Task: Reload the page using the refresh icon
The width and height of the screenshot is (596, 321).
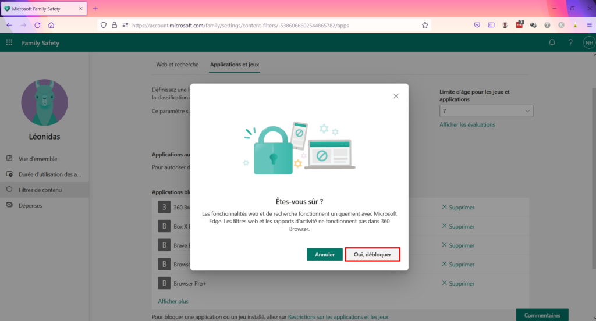Action: (37, 25)
